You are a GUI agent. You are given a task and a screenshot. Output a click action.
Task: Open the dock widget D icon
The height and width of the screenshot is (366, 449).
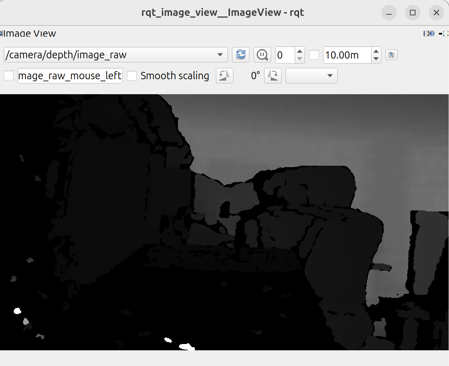coord(426,33)
